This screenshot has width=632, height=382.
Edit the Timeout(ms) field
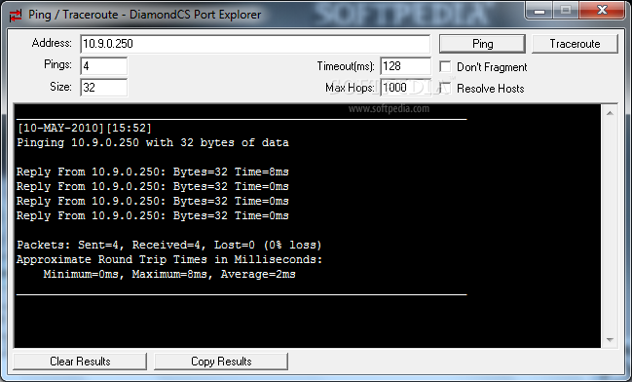pyautogui.click(x=405, y=65)
